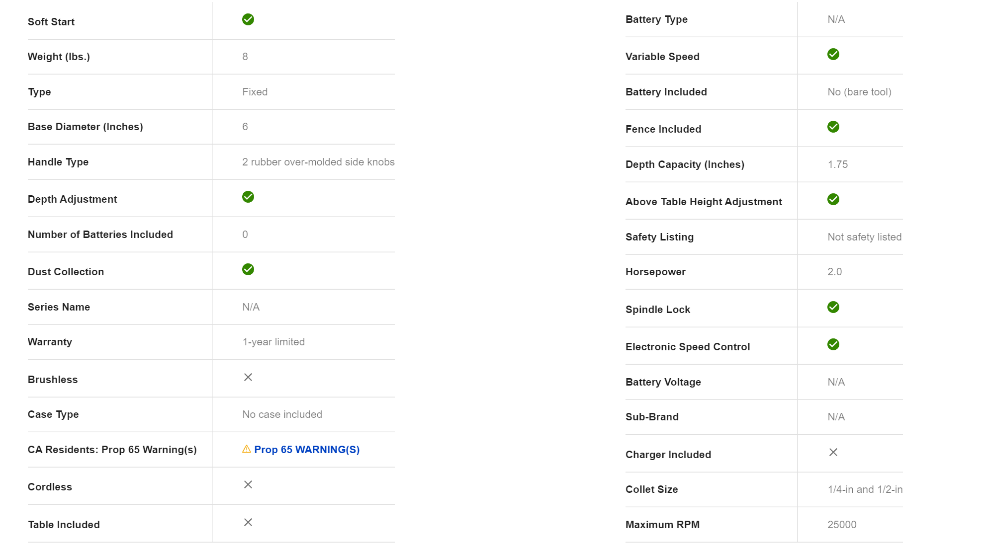
Task: Click the Collet Size value 1/4-in and 1/2-in
Action: 865,489
